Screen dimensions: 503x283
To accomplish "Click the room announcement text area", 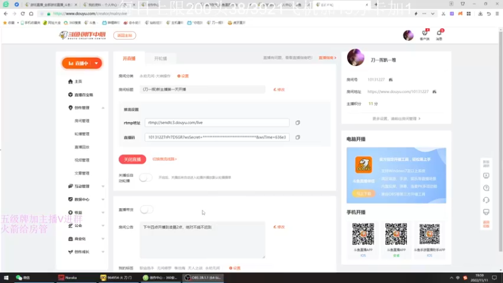I will click(202, 240).
